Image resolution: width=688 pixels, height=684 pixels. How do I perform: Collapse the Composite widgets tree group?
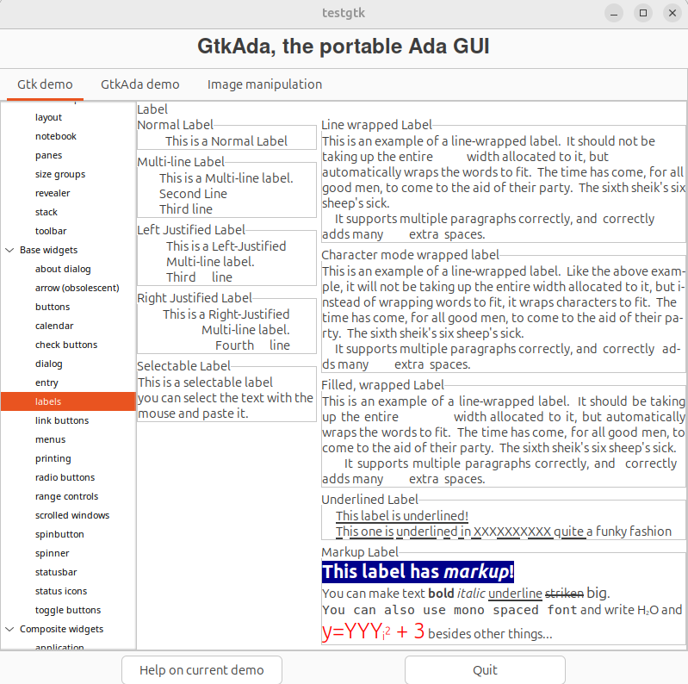click(x=9, y=629)
